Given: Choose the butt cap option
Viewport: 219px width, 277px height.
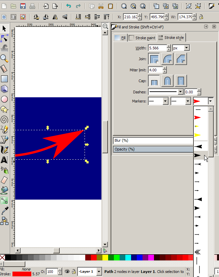Looking at the screenshot, I should point(154,81).
